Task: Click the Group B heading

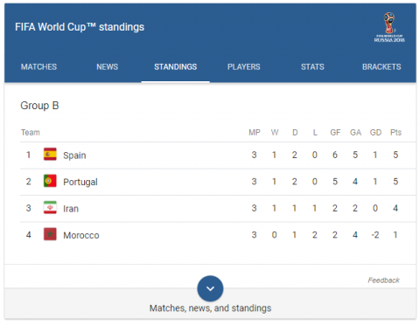Action: (39, 106)
